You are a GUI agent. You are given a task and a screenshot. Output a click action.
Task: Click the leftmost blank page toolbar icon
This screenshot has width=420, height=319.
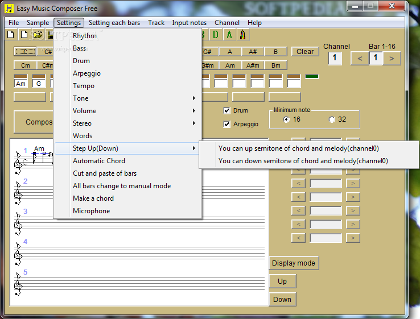point(11,35)
